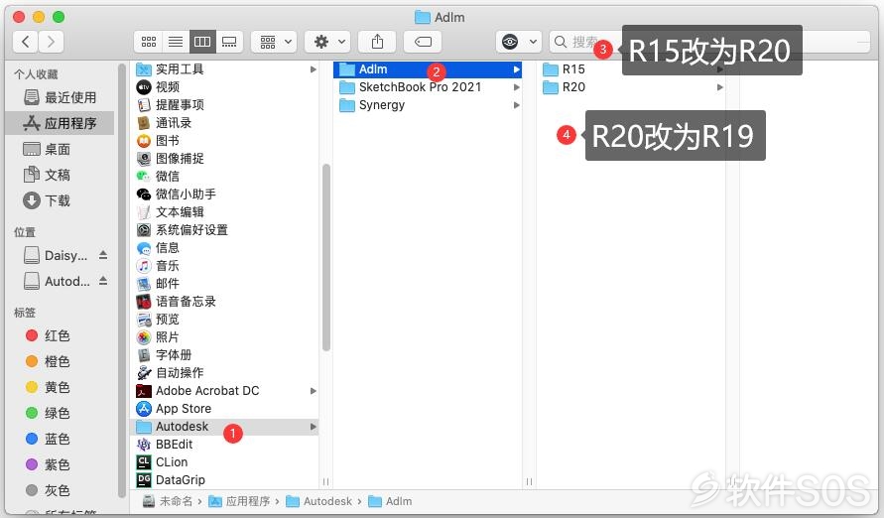Screen dimensions: 884x518
Task: Select the 音乐 app
Action: 225,266
